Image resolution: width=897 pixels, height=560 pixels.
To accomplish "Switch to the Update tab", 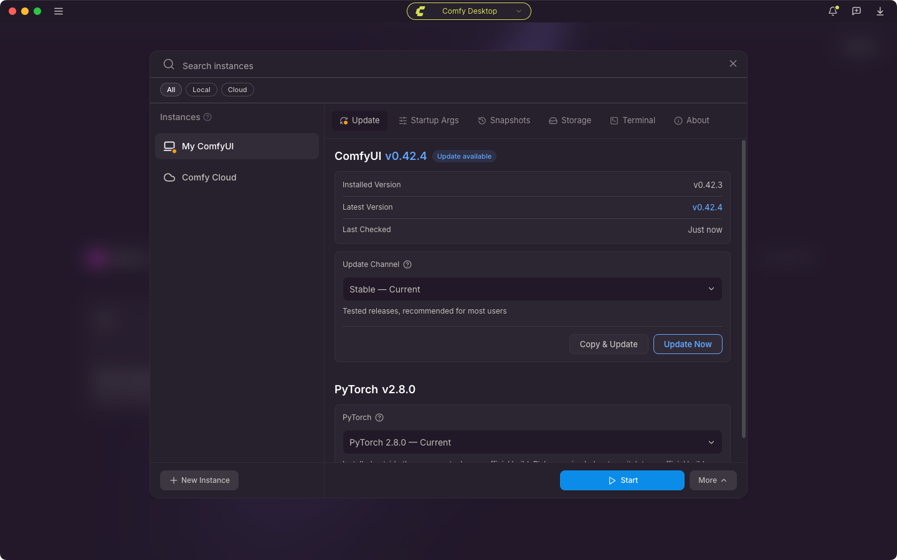I will pyautogui.click(x=359, y=121).
